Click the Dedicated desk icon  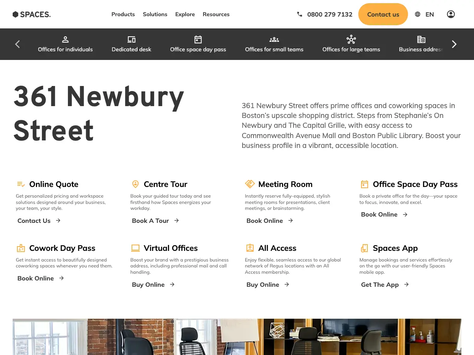[x=132, y=39]
